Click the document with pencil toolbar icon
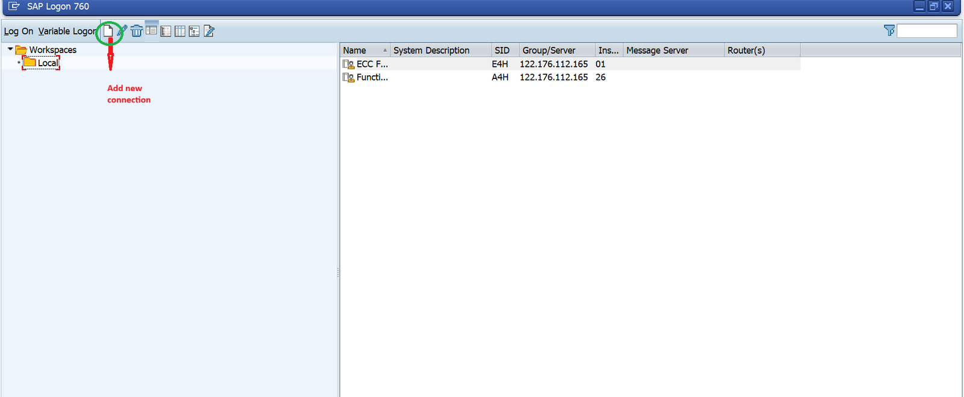The image size is (964, 397). tap(209, 31)
